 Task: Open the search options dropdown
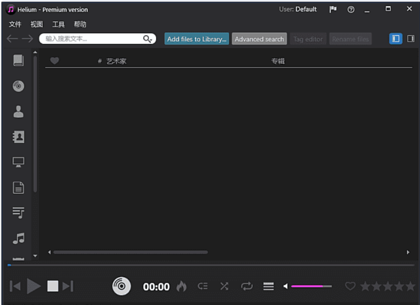click(148, 38)
